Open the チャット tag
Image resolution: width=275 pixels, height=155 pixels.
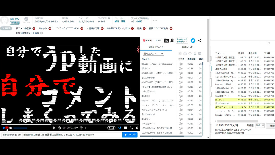click(x=43, y=28)
